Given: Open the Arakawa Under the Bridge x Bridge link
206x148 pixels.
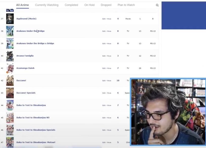Looking at the screenshot, I should (x=35, y=44).
